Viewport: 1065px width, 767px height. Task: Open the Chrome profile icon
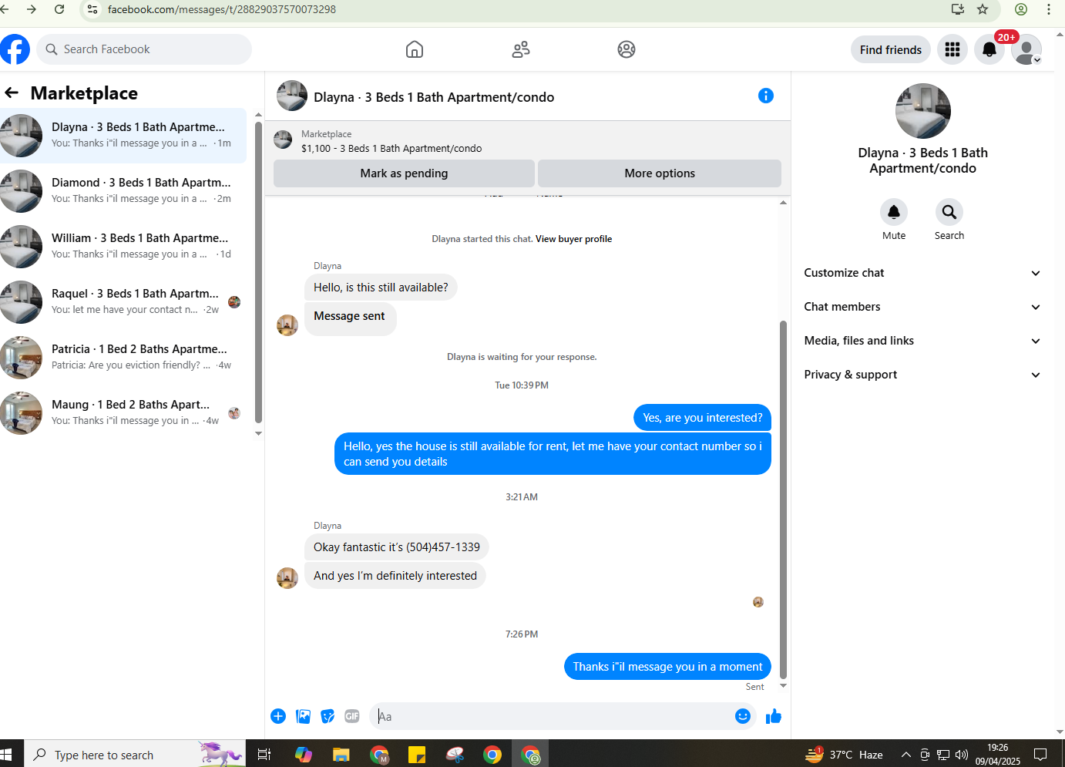[1021, 9]
